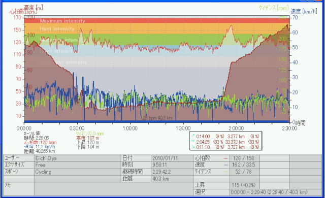
Task: Click the 高度 [m] axis title
Action: pyautogui.click(x=34, y=8)
